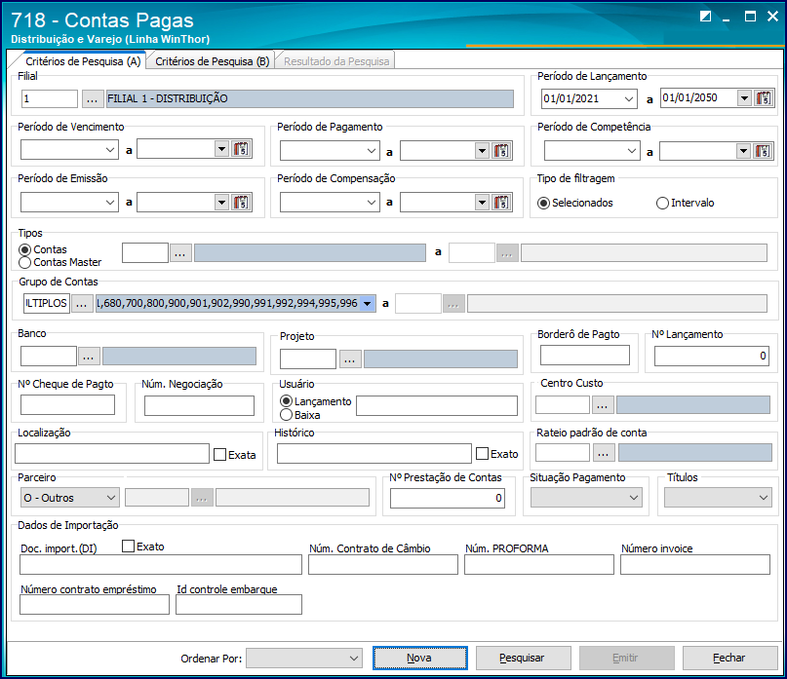Click the Doc. import.(DI) input field

[161, 565]
